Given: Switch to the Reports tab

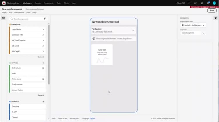Looking at the screenshot, I should point(38,3).
